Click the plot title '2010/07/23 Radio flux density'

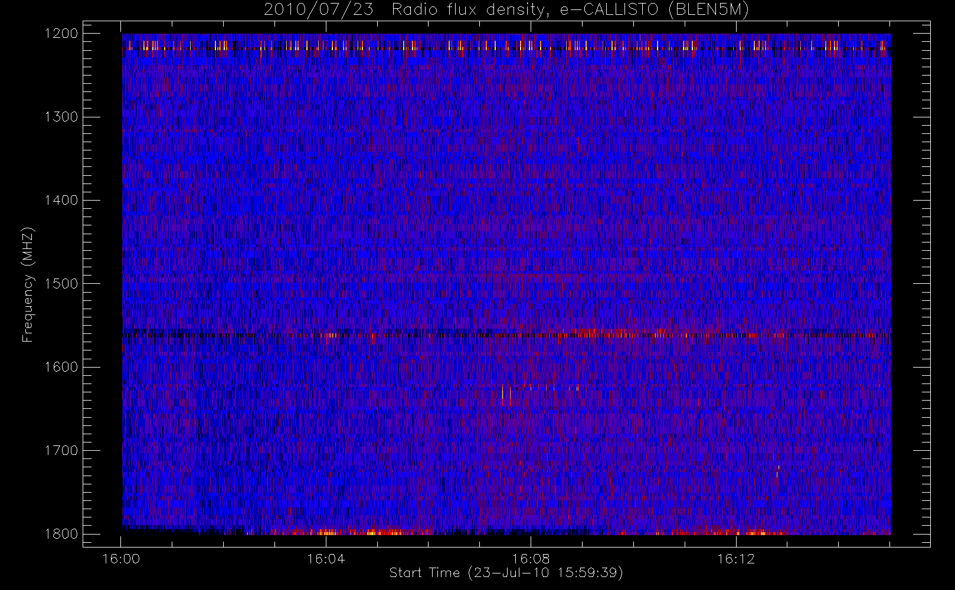(x=506, y=10)
